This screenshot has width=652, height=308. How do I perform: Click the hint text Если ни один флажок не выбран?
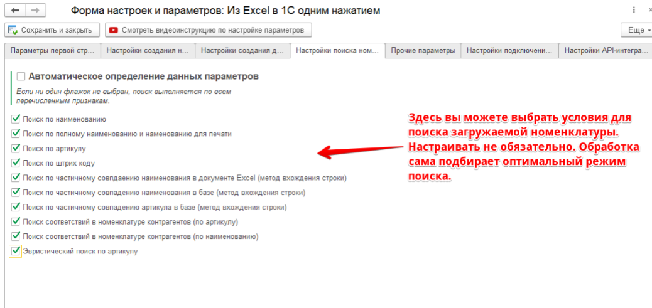click(124, 96)
